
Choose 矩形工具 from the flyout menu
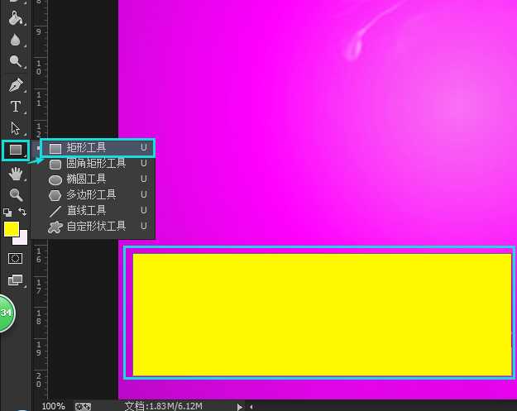coord(86,148)
